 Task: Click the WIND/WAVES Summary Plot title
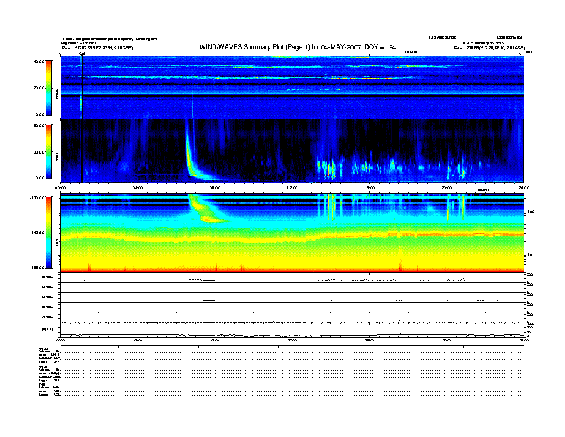tap(297, 47)
